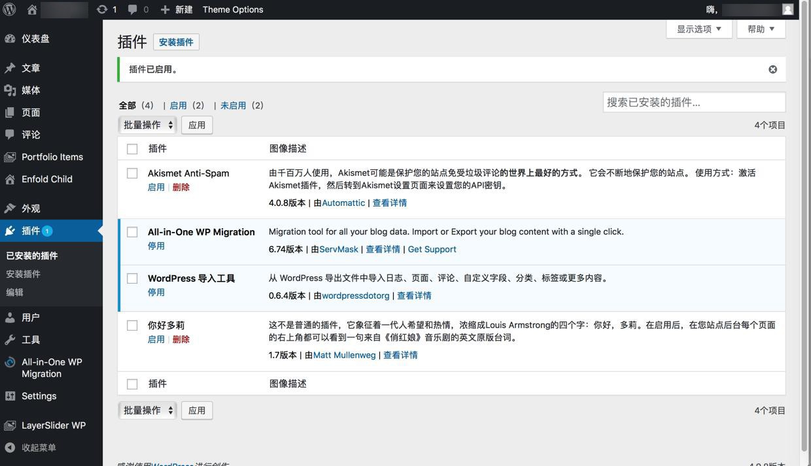Click the top 应用 button
Viewport: 811px width, 466px height.
(197, 125)
